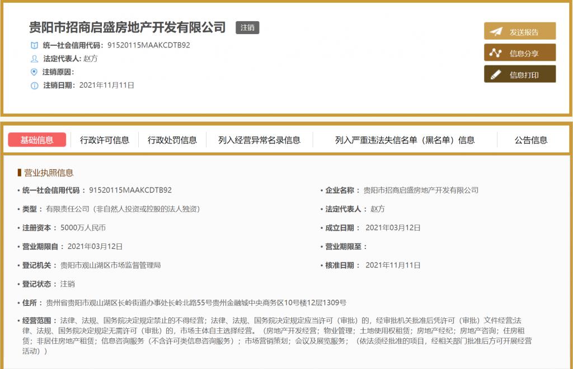The width and height of the screenshot is (573, 369).
Task: Click the 企业名称 value in 营业执照信息
Action: 421,190
